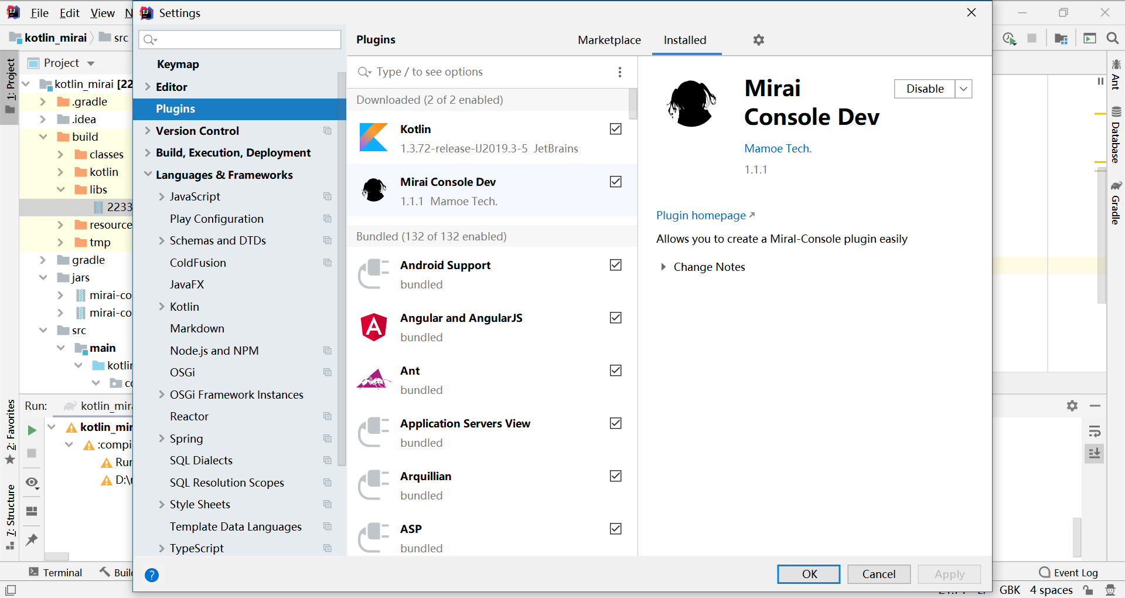1125x598 pixels.
Task: Hide the Run panel with minus icon
Action: (1095, 406)
